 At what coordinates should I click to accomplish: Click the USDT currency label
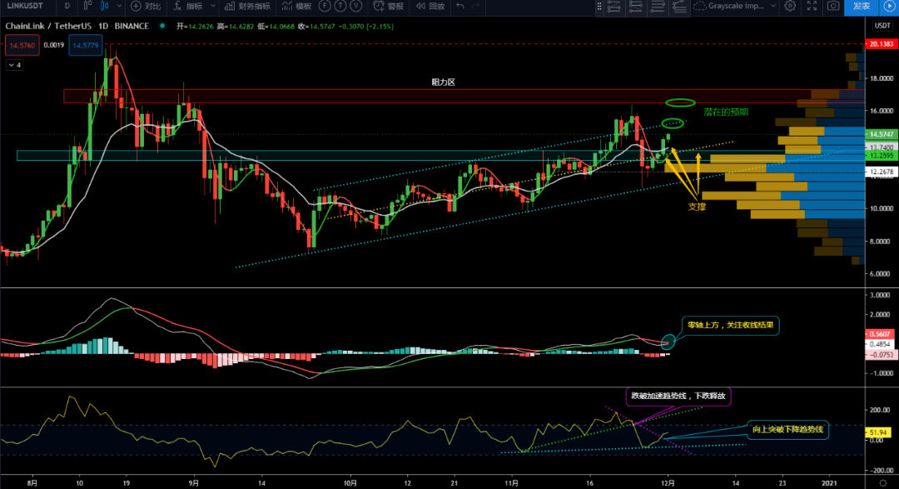click(882, 25)
